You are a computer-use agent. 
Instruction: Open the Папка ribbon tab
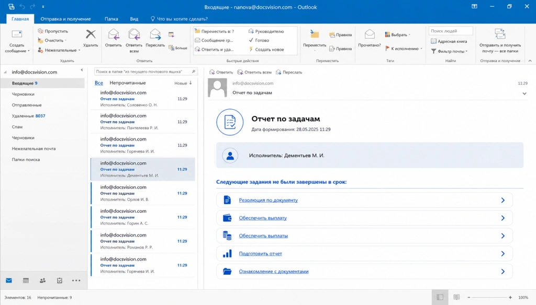pyautogui.click(x=111, y=19)
